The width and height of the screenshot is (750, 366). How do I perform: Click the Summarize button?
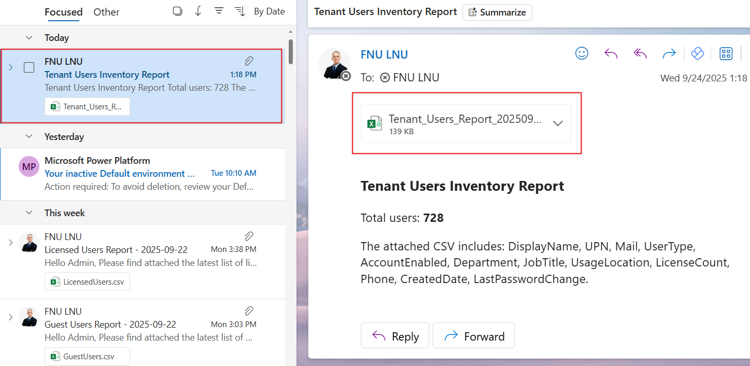click(497, 12)
